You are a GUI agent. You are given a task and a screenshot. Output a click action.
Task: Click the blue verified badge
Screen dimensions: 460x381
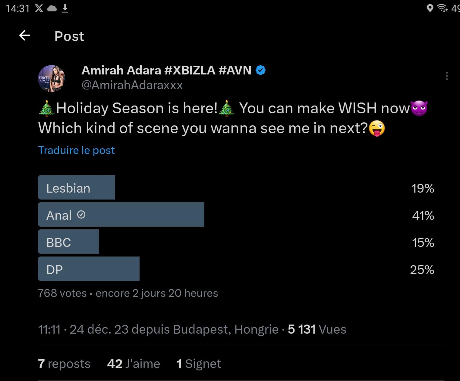pos(261,70)
